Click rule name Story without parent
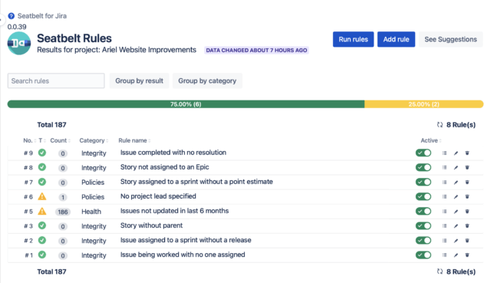Screen dimensions: 491x283 pos(152,225)
